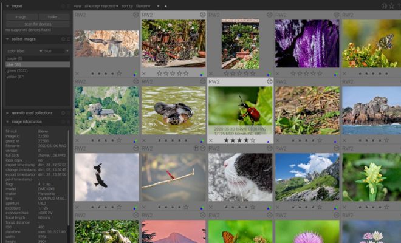Select blue (20) collection entry

pos(38,65)
